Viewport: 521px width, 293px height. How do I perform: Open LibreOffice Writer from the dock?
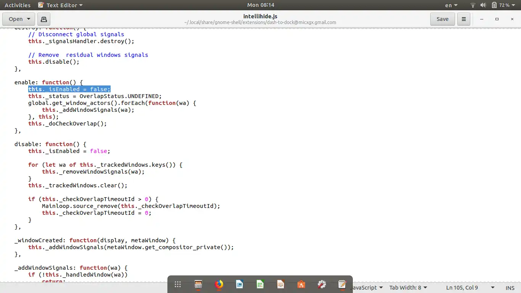click(x=240, y=284)
